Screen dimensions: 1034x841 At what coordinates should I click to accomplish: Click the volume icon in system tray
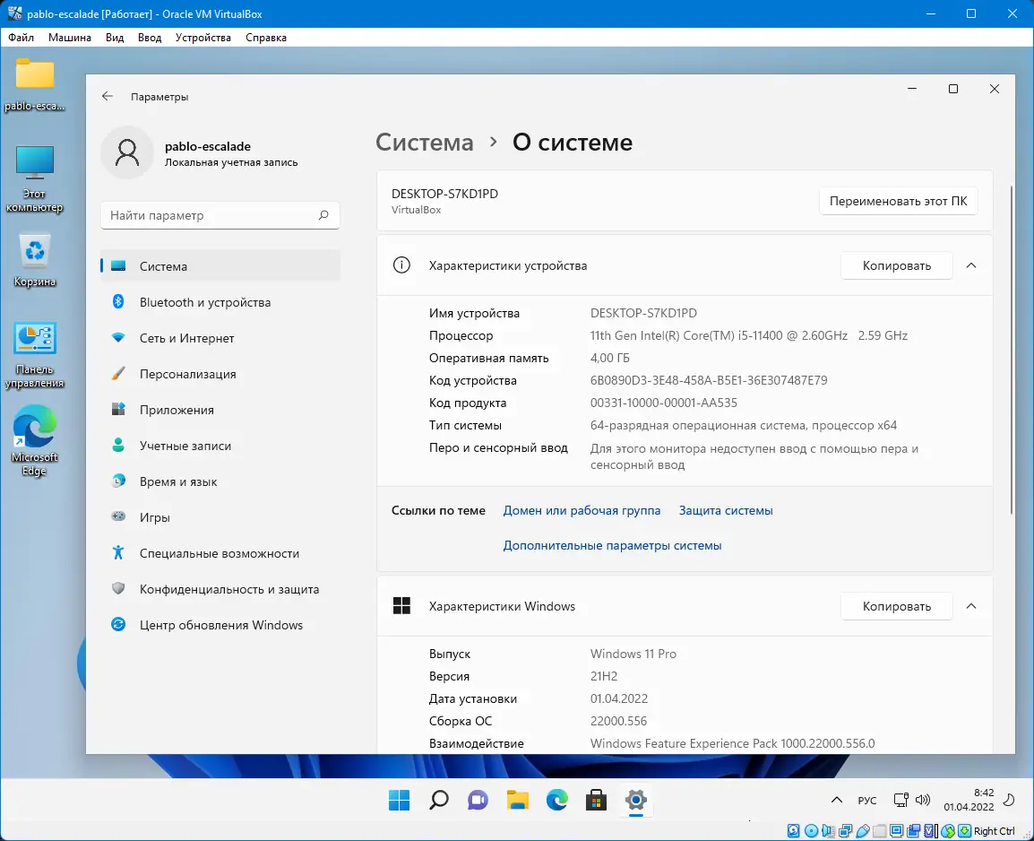click(x=923, y=800)
